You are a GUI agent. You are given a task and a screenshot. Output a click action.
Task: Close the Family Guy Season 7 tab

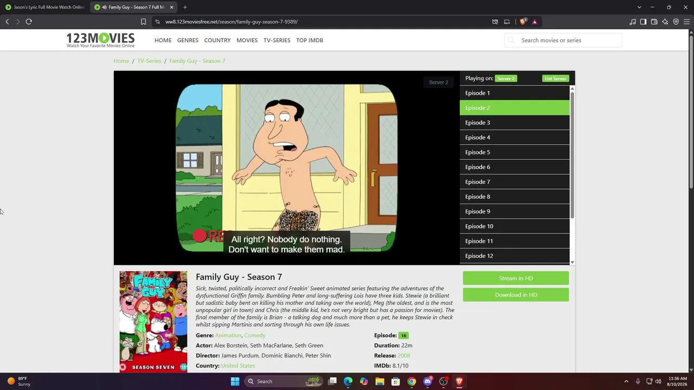(172, 7)
